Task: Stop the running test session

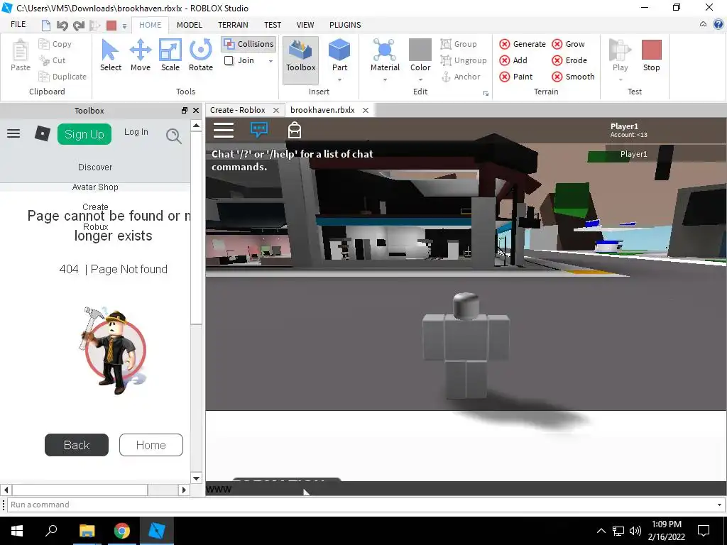Action: click(652, 55)
